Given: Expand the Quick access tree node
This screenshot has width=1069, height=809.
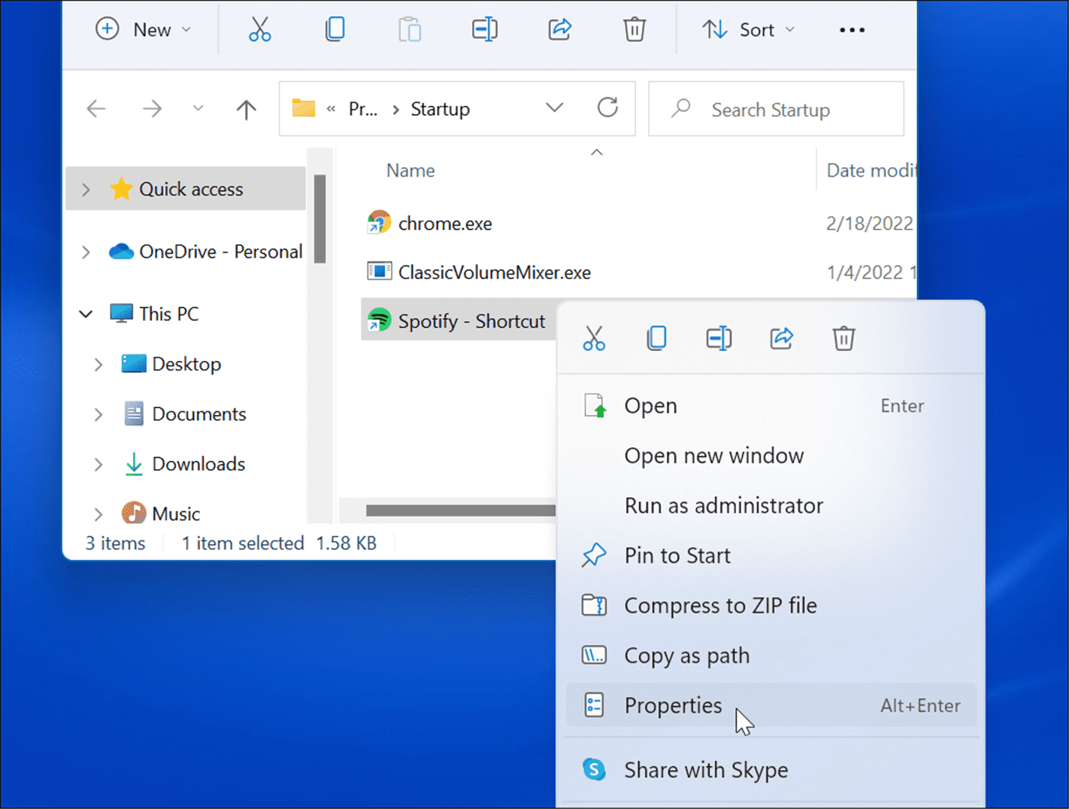Looking at the screenshot, I should click(x=86, y=189).
